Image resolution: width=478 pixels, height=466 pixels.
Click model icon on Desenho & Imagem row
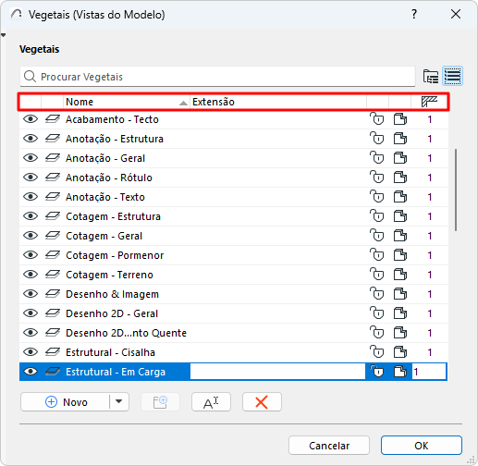(400, 294)
